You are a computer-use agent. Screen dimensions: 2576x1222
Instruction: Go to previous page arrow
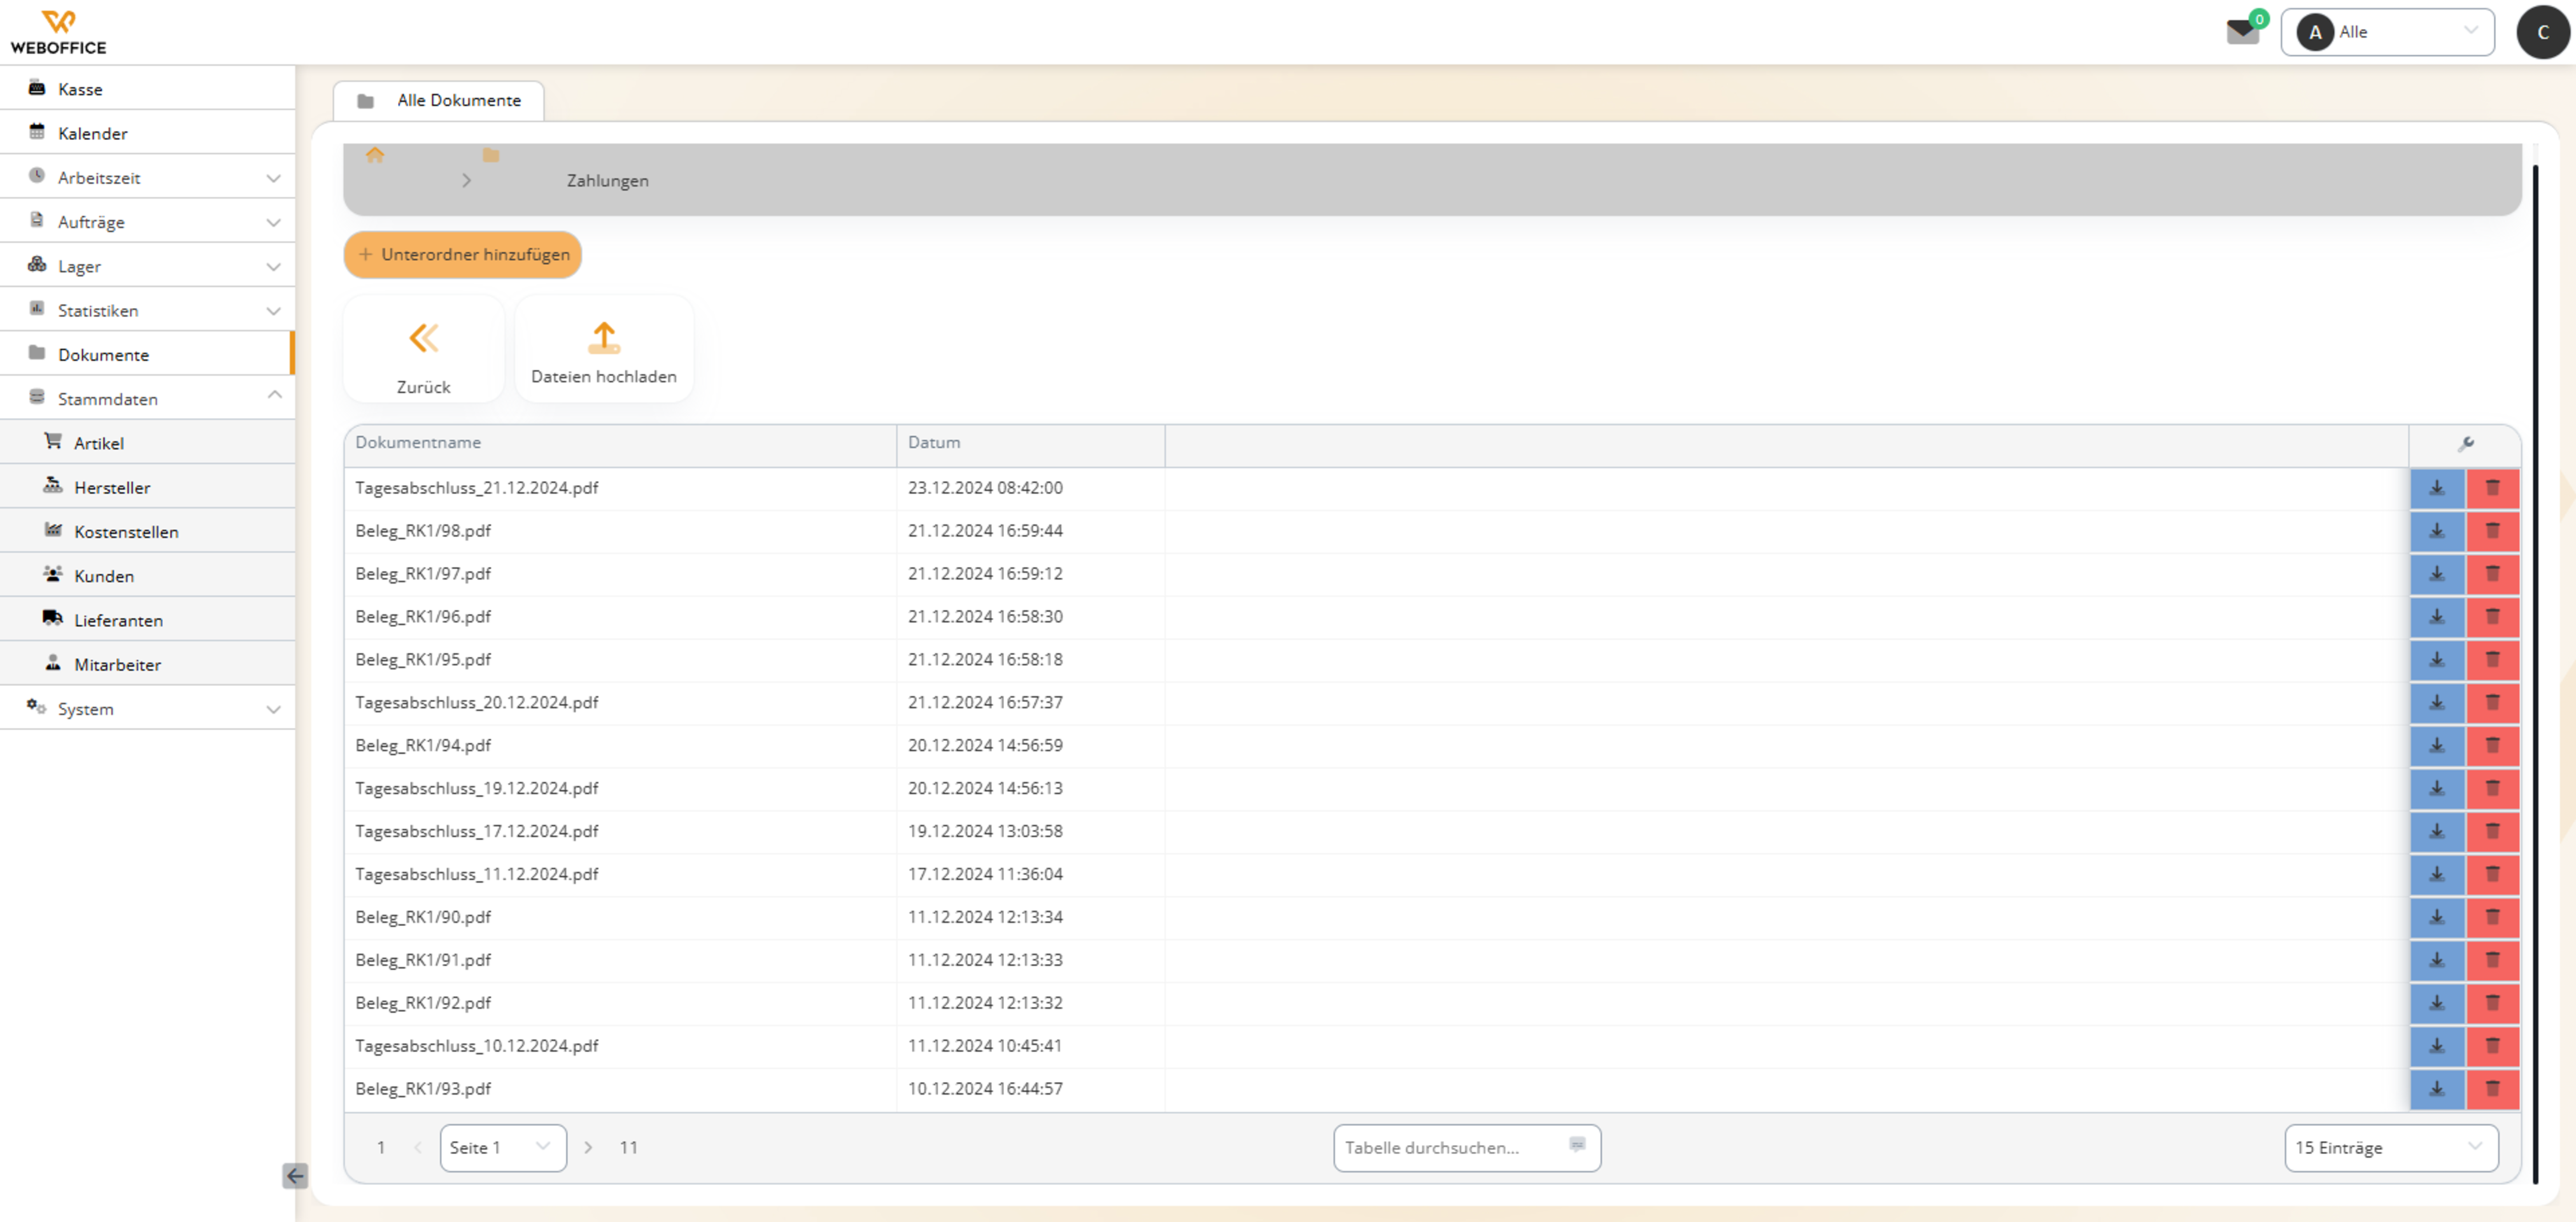point(418,1147)
